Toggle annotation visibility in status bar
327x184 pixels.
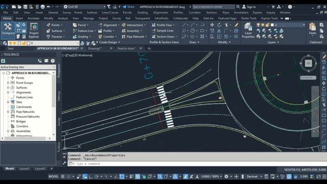[185, 176]
